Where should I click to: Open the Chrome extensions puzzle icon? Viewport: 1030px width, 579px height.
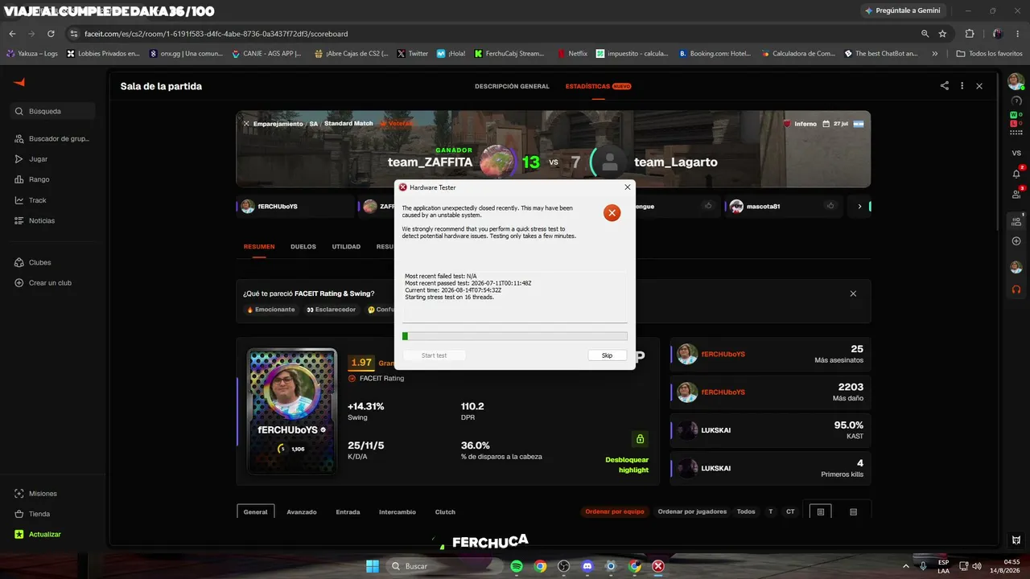click(969, 34)
